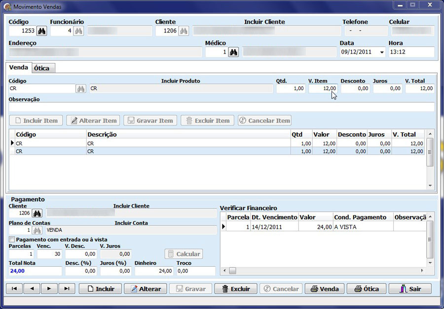Click Verificar Financeiro vertical scroll down arrow
This screenshot has width=444, height=309.
(x=430, y=263)
